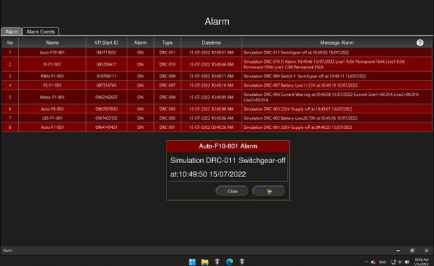Click VP.Start ID 081290417
The width and height of the screenshot is (434, 266).
[x=106, y=64]
